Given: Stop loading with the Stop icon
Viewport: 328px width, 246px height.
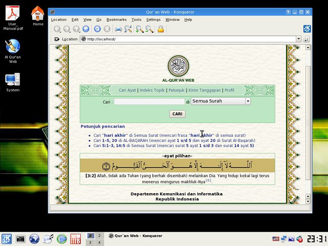Looking at the screenshot, I should tap(107, 29).
